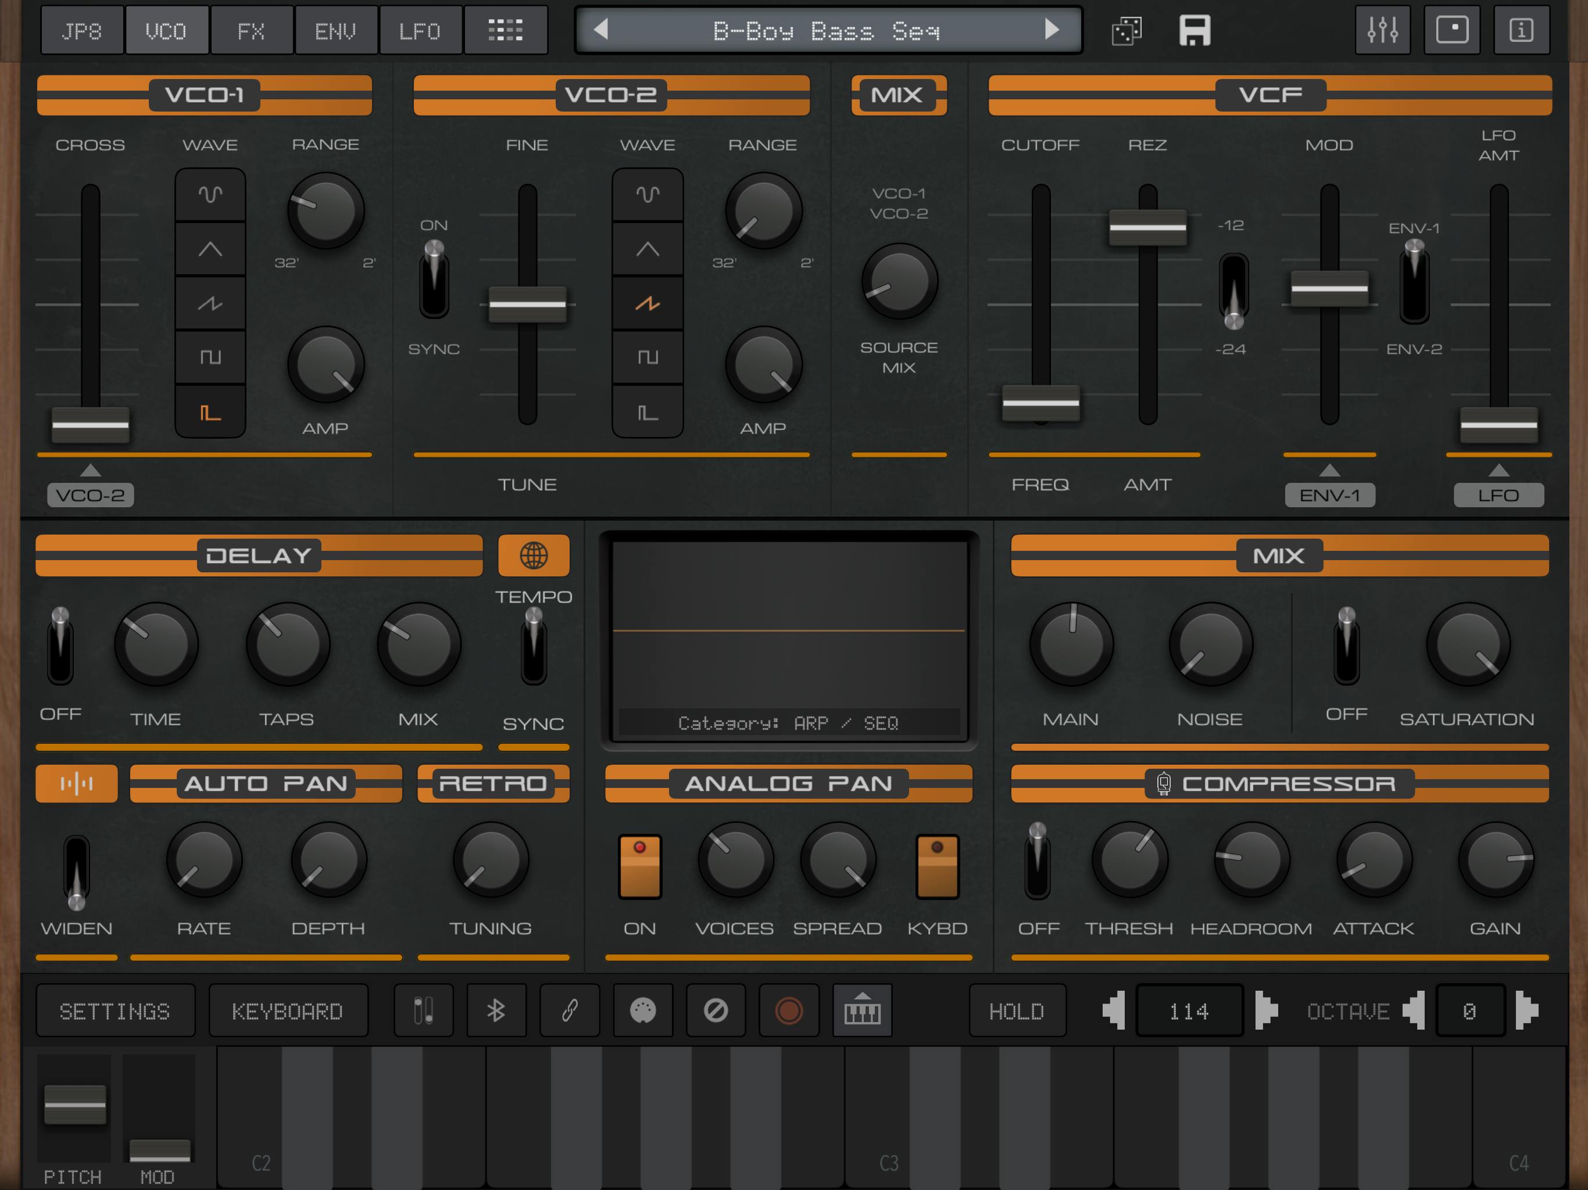Viewport: 1588px width, 1190px height.
Task: Switch to the JP8 tab
Action: pyautogui.click(x=82, y=30)
